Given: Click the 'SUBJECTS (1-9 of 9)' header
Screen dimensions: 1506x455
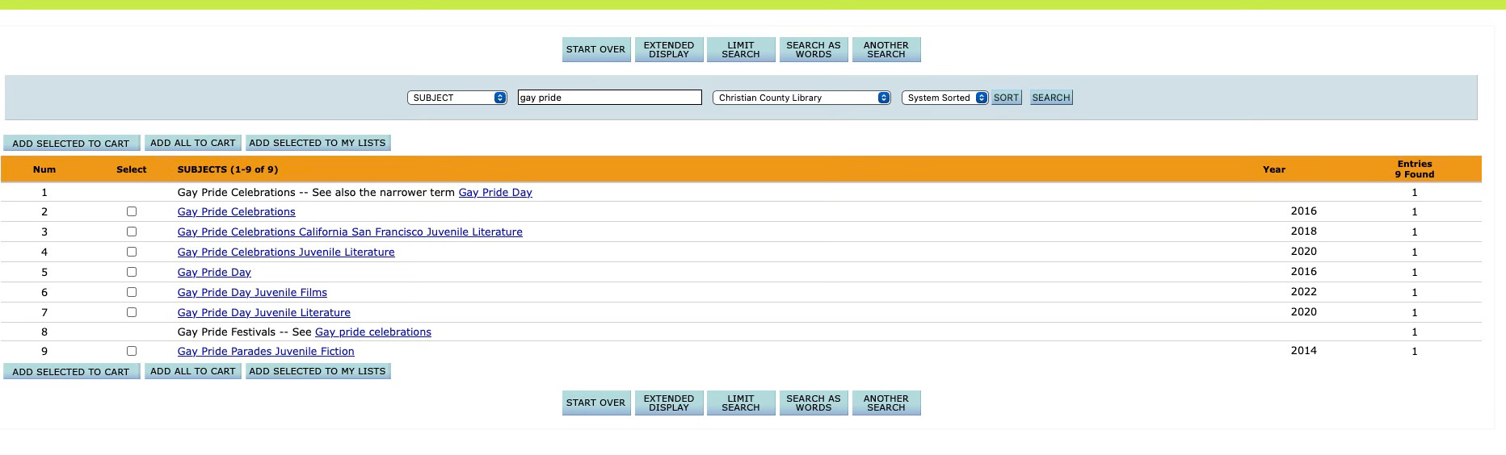Looking at the screenshot, I should [228, 169].
